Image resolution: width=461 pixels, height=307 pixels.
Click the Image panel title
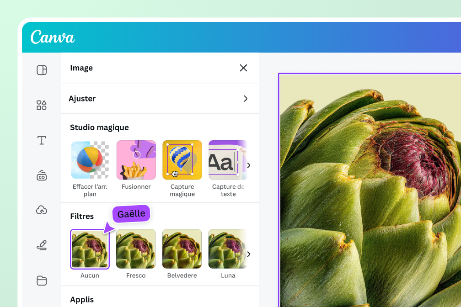pos(81,68)
